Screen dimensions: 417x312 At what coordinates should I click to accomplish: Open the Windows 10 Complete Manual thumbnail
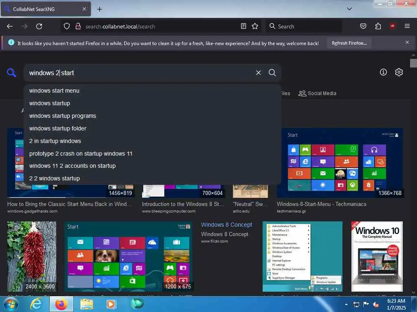(x=377, y=257)
